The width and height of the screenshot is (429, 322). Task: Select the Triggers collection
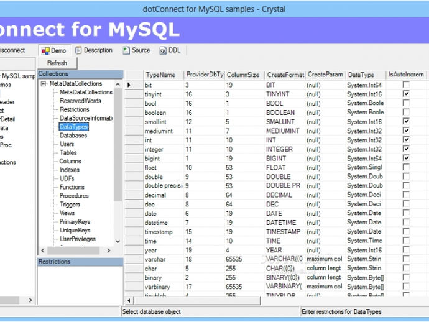coord(70,205)
